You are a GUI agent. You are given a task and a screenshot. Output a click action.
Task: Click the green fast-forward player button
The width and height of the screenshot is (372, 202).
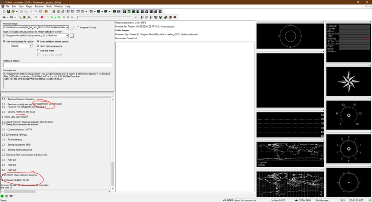coord(59,17)
